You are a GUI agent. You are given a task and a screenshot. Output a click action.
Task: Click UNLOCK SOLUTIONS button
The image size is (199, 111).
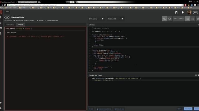click(x=104, y=109)
